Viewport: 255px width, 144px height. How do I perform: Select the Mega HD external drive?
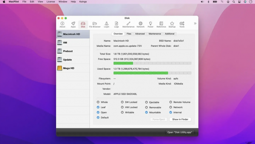pos(73,68)
